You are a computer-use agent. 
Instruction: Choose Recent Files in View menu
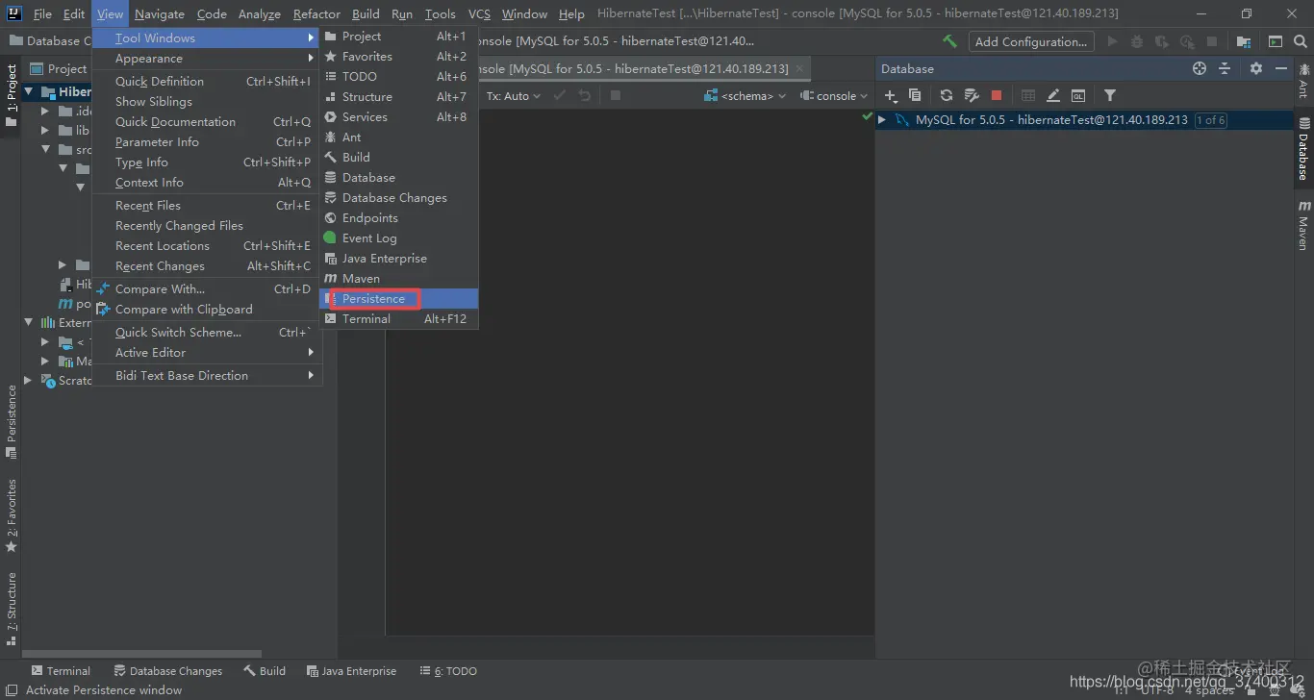[207, 205]
